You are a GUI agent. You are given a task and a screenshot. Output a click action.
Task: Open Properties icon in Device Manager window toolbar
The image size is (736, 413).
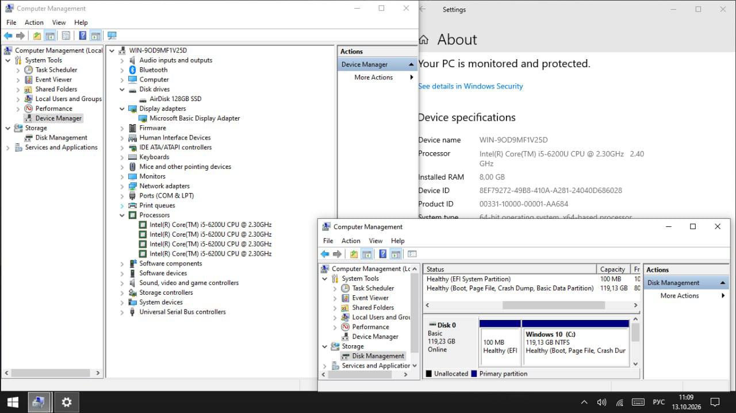point(66,36)
